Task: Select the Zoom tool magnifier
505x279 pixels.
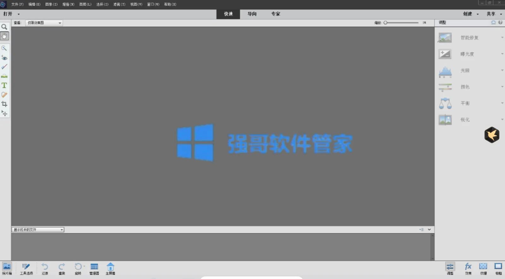Action: click(x=4, y=27)
